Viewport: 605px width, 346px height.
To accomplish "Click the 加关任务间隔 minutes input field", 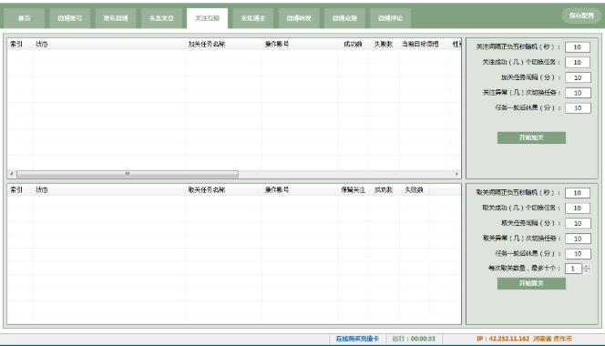I will [578, 77].
